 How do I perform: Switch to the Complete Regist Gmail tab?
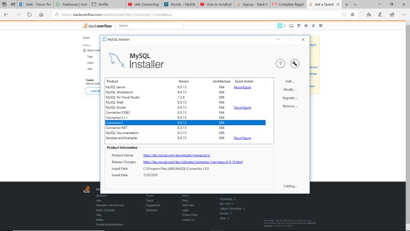point(288,5)
